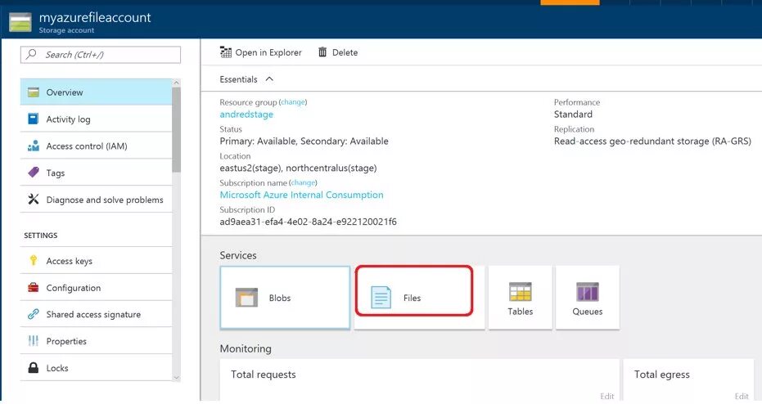Open the Activity log menu item

click(97, 119)
